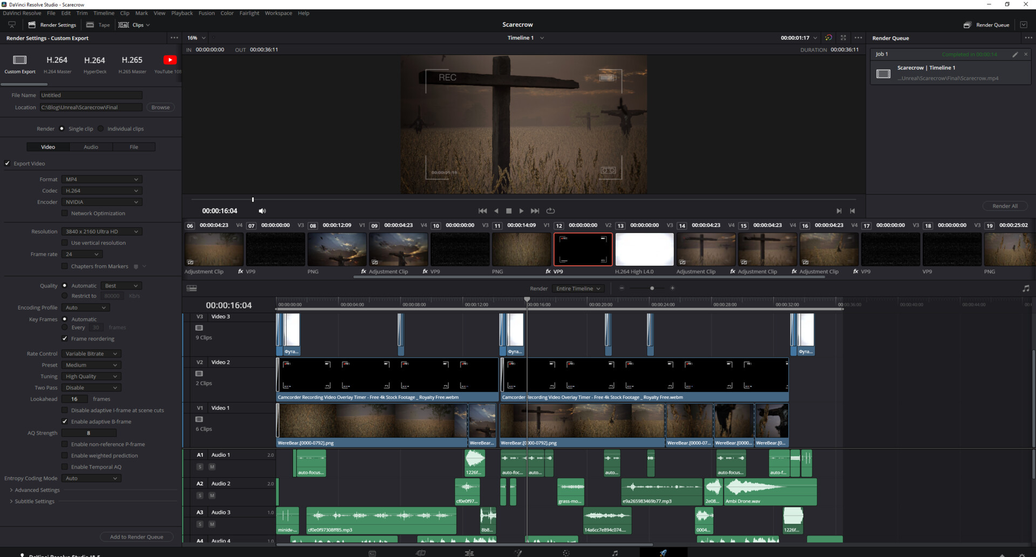Uncheck Export Video
Image resolution: width=1036 pixels, height=557 pixels.
[8, 163]
